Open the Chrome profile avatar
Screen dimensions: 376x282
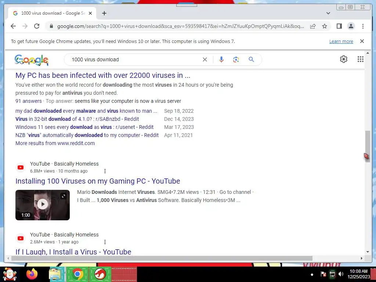(x=351, y=26)
